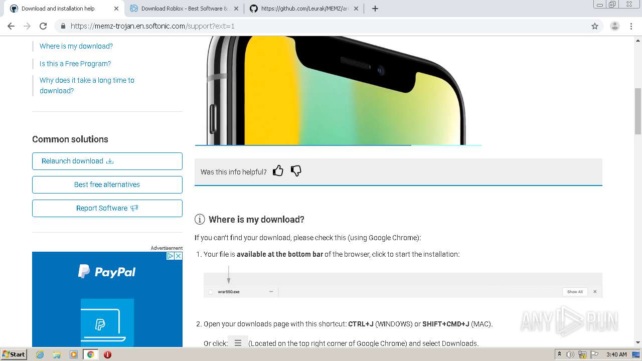Open 'Where is my download?' link

76,46
